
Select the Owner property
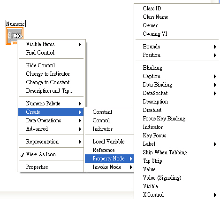coord(177,25)
